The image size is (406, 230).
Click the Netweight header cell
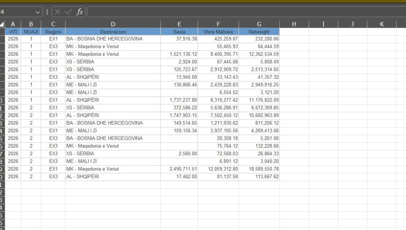pyautogui.click(x=259, y=31)
